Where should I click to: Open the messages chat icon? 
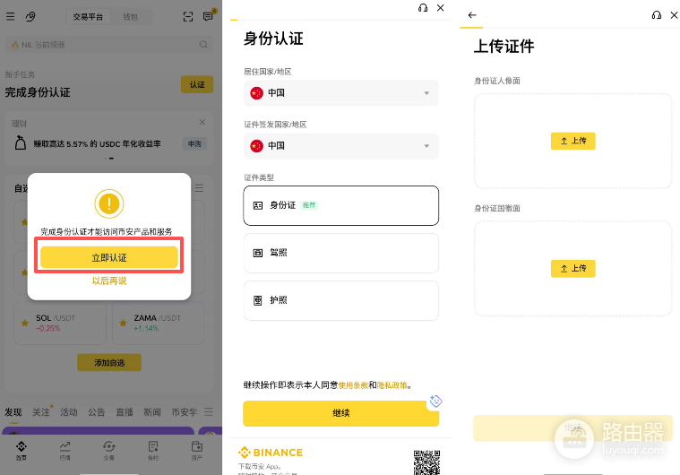click(x=208, y=16)
